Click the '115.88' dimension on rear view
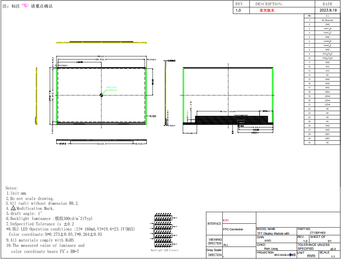The image size is (341, 259). point(256,130)
